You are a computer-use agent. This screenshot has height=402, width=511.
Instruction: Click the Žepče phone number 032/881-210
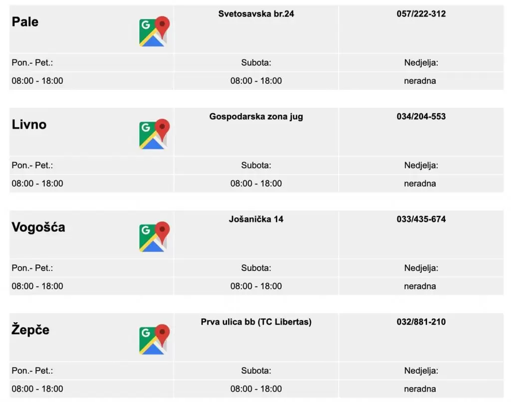[421, 322]
